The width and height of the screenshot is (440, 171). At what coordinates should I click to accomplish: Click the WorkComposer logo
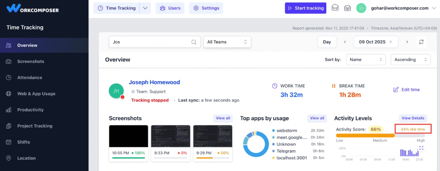click(33, 9)
